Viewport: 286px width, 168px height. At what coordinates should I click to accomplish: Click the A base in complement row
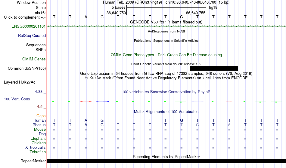tap(86, 17)
